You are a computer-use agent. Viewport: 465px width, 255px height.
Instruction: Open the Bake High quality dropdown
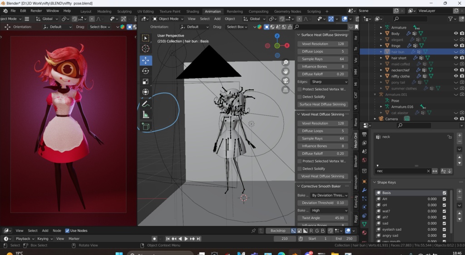[x=329, y=210]
